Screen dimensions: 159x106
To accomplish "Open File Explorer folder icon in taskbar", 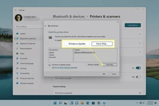I will (82, 103).
